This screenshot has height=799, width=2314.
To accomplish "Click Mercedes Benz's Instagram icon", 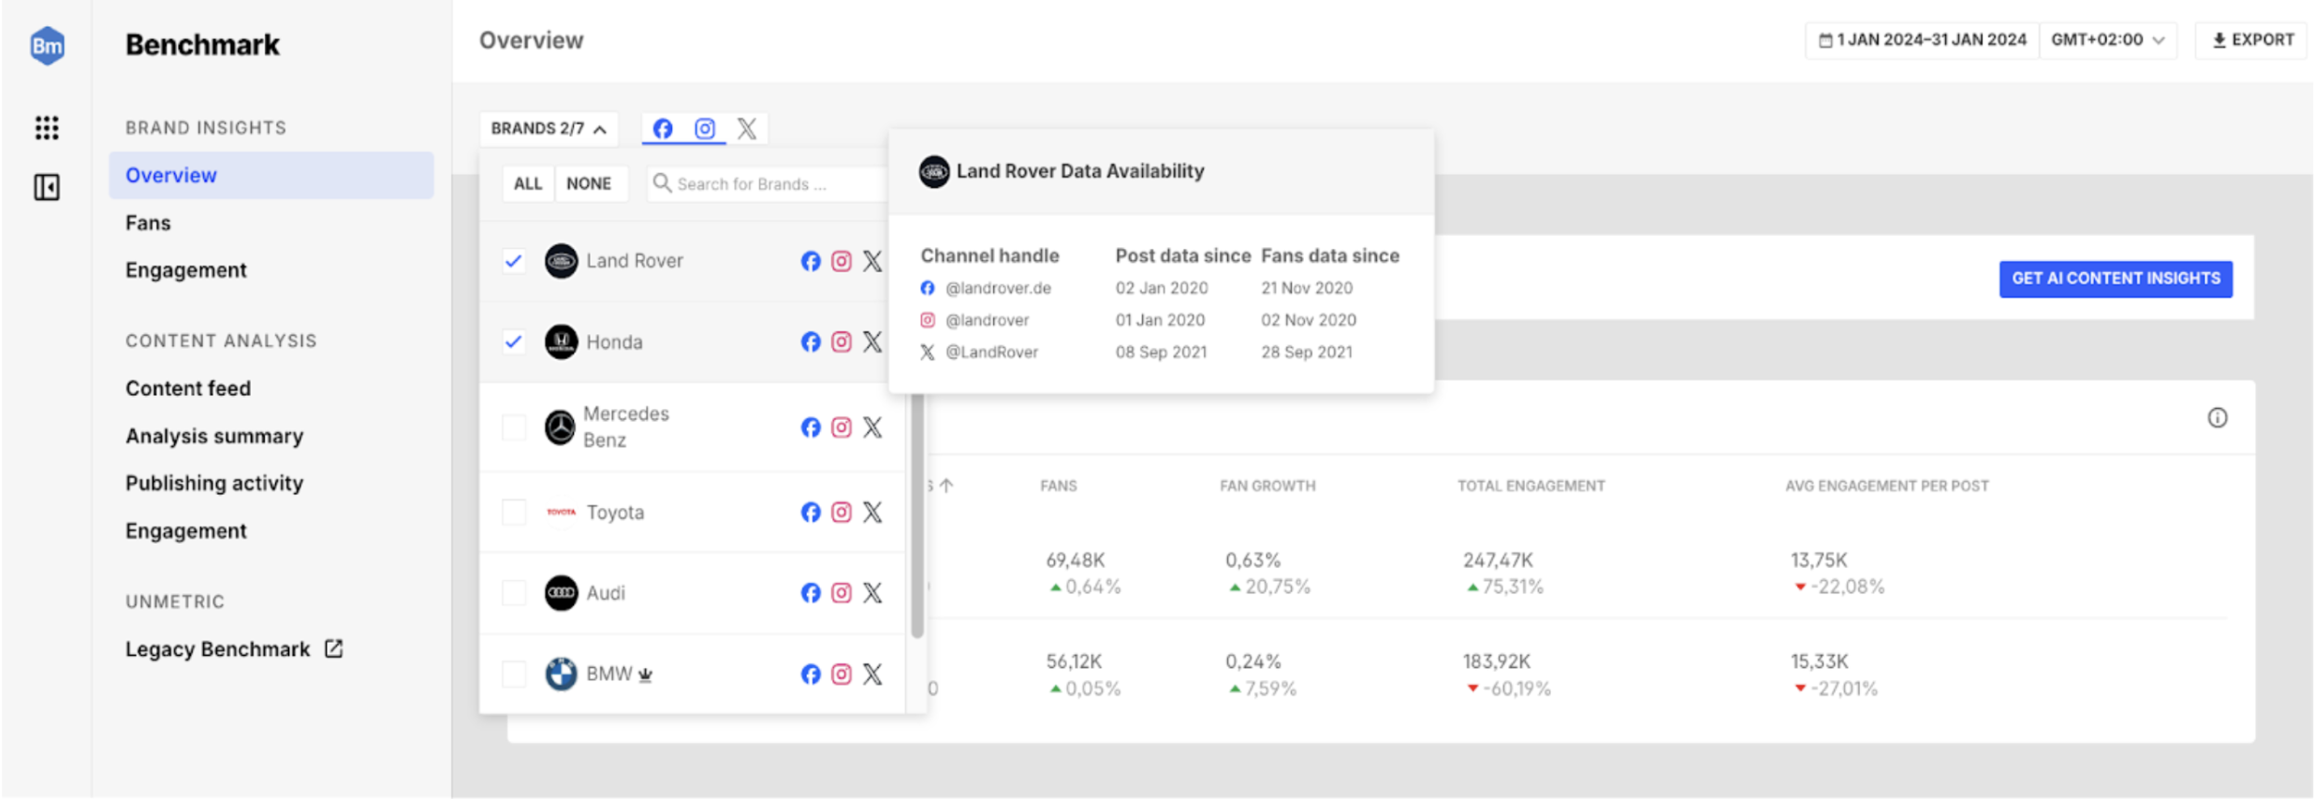I will 842,428.
